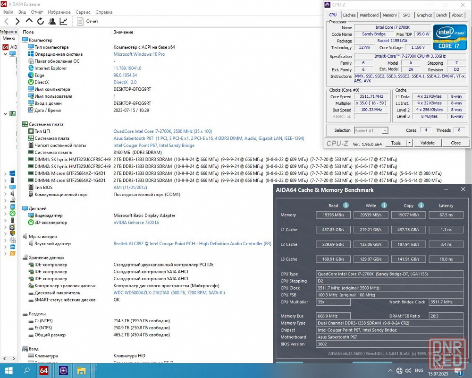472x378 pixels.
Task: Select the AIDA64 root node in sidebar
Action: [x=10, y=47]
